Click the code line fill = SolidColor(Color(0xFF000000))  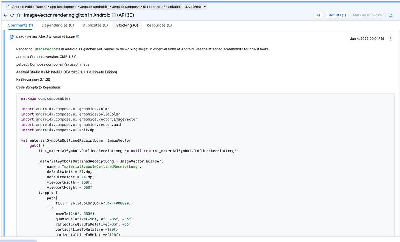94,204
